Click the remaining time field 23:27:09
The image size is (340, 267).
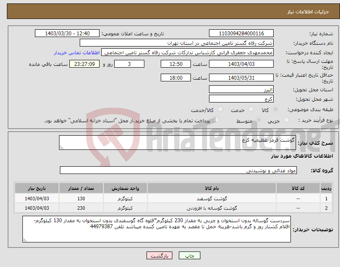[x=84, y=64]
